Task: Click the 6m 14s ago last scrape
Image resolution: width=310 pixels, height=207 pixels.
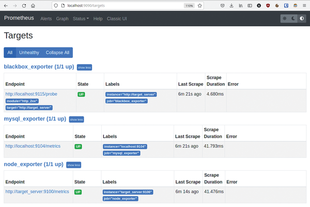Action: click(187, 192)
